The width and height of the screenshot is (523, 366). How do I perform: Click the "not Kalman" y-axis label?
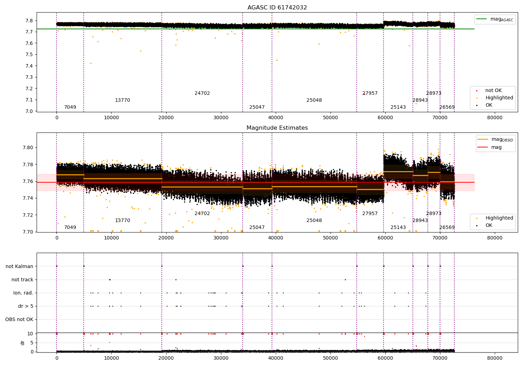pyautogui.click(x=20, y=266)
